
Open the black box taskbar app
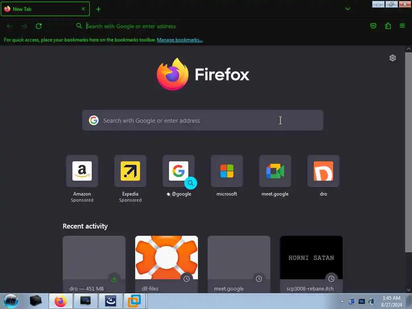point(35,301)
